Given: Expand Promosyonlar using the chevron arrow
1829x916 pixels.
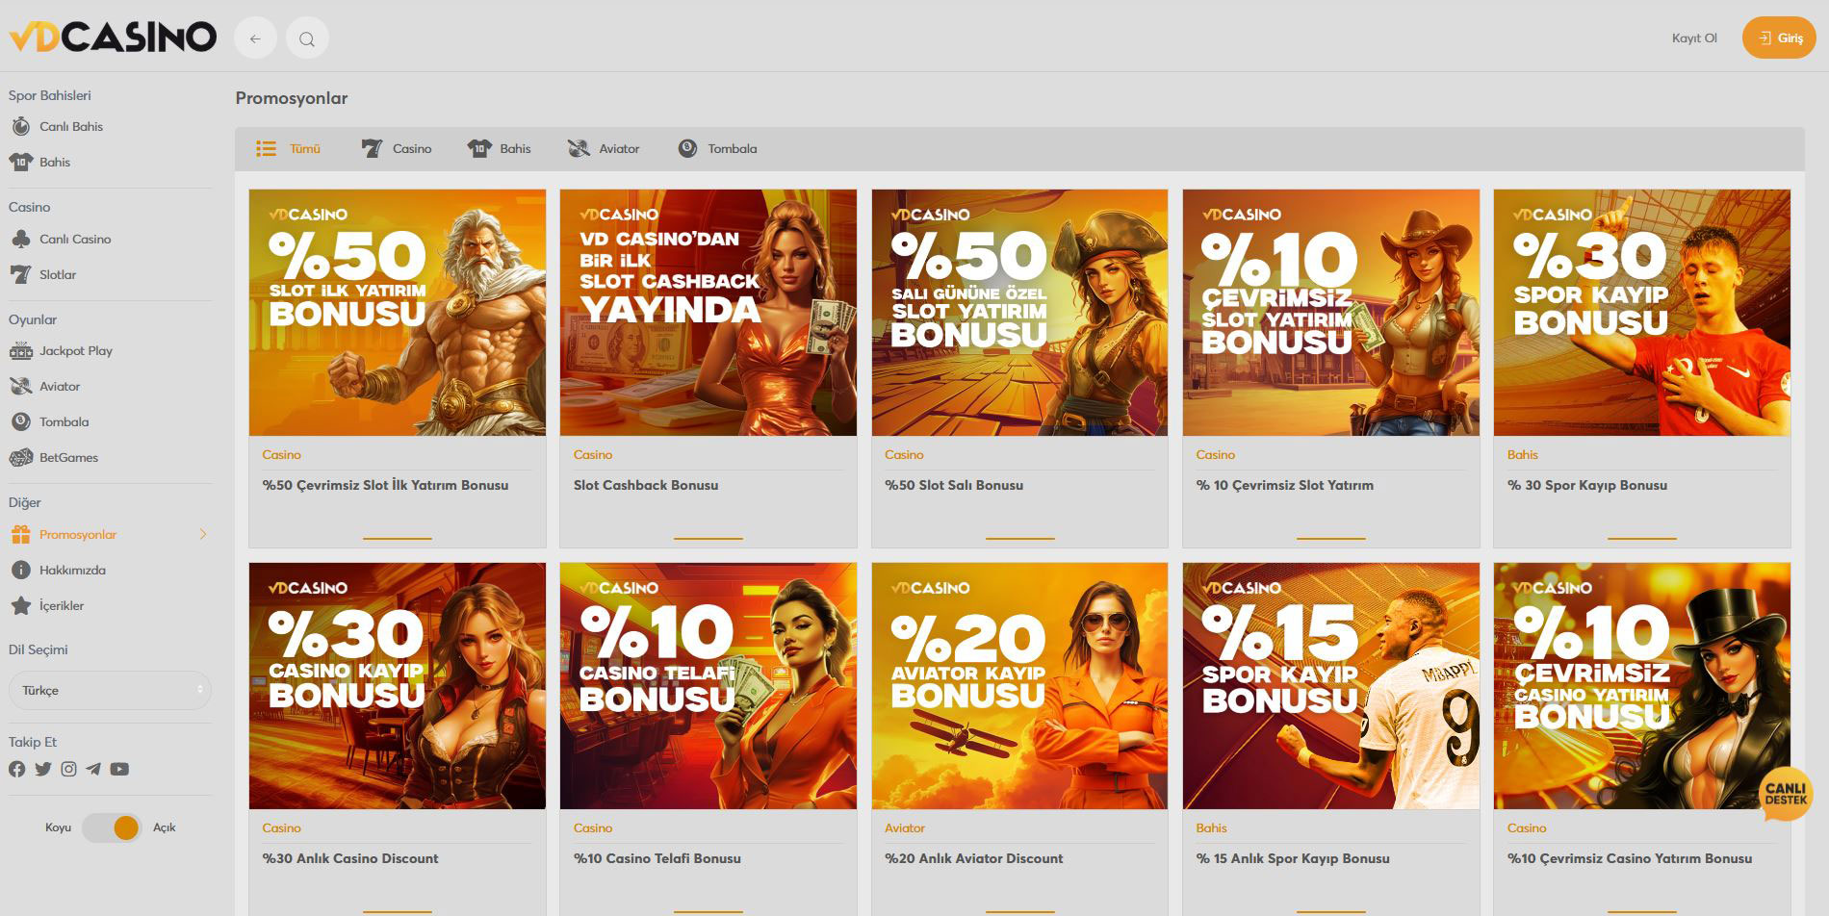Looking at the screenshot, I should (x=203, y=534).
